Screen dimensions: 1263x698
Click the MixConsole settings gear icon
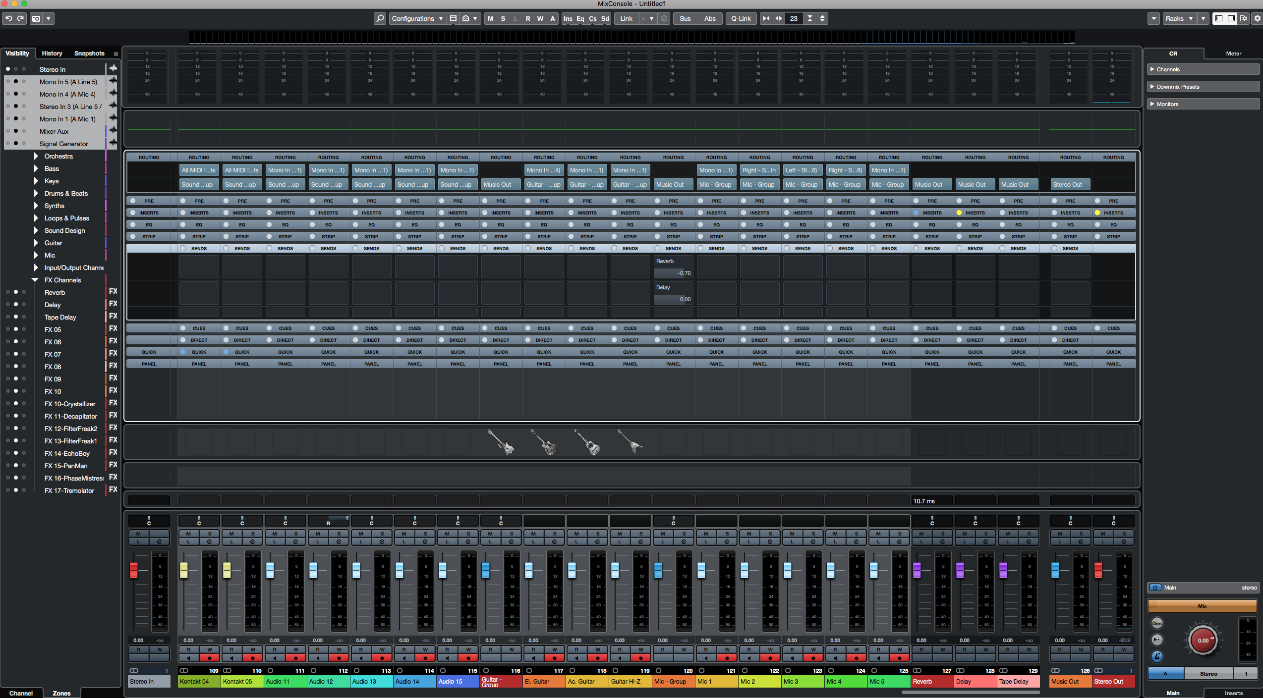[x=1257, y=18]
